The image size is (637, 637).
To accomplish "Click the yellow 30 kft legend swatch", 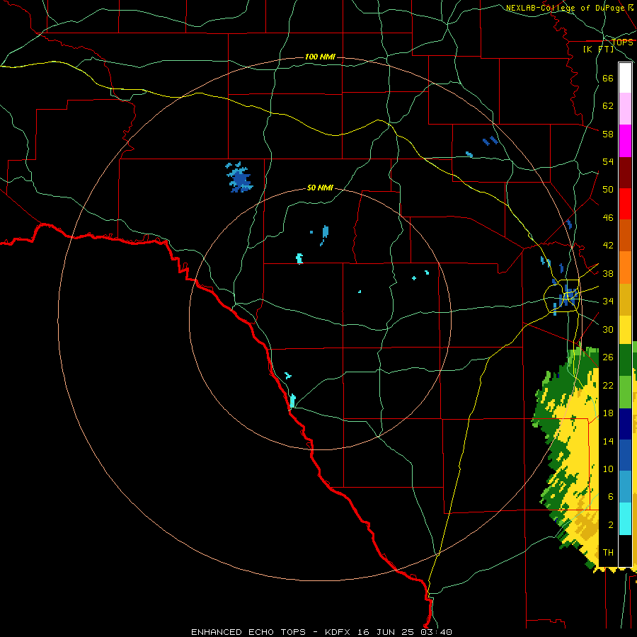I will 625,330.
